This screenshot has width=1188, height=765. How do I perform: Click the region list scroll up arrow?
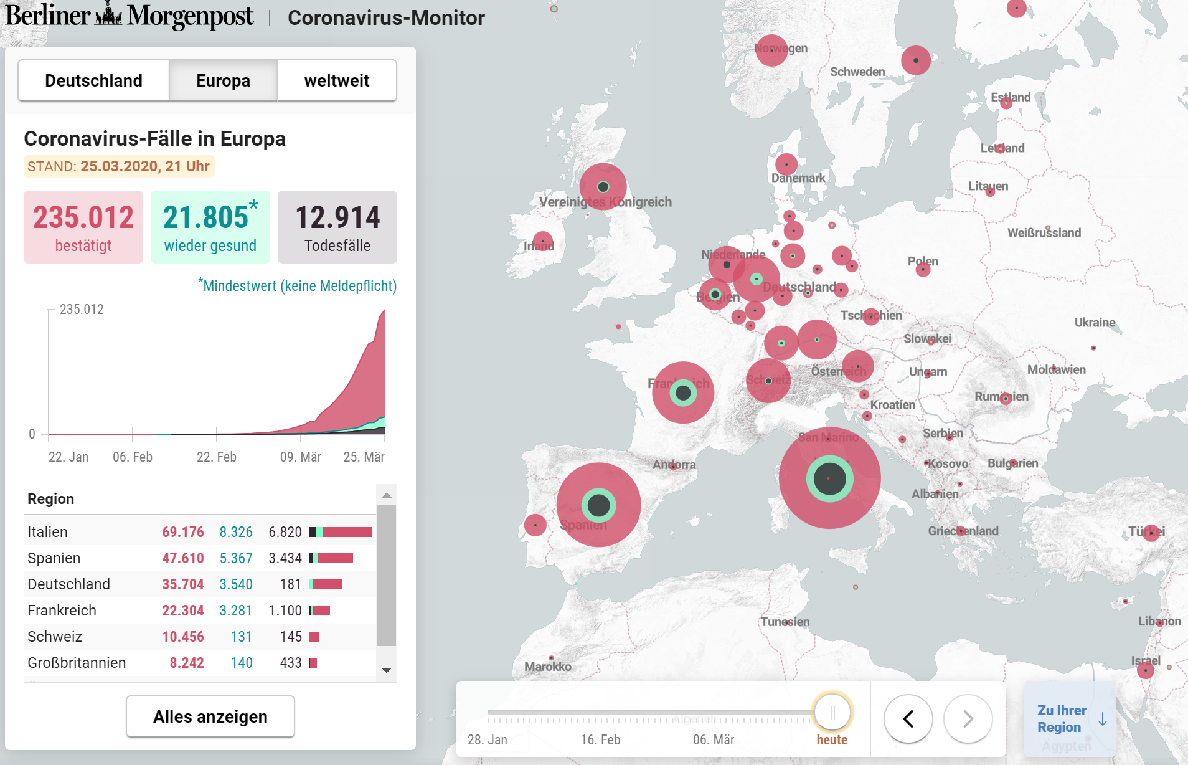tap(387, 495)
